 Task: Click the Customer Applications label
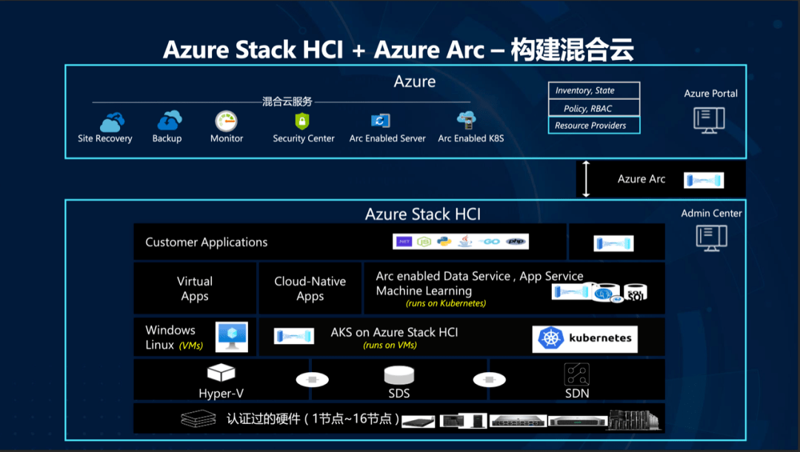click(x=206, y=242)
